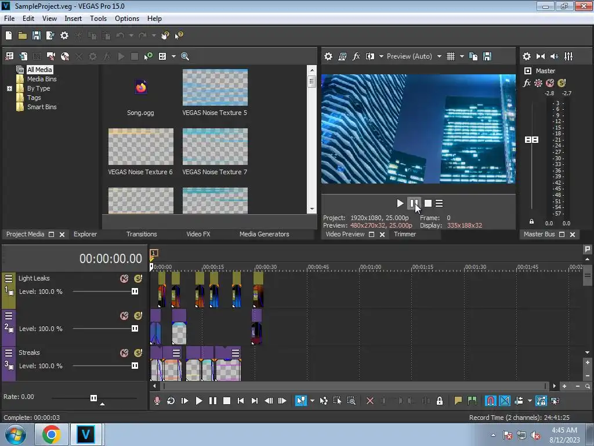The image size is (594, 446).
Task: Click the Rate slider handle
Action: 93,398
